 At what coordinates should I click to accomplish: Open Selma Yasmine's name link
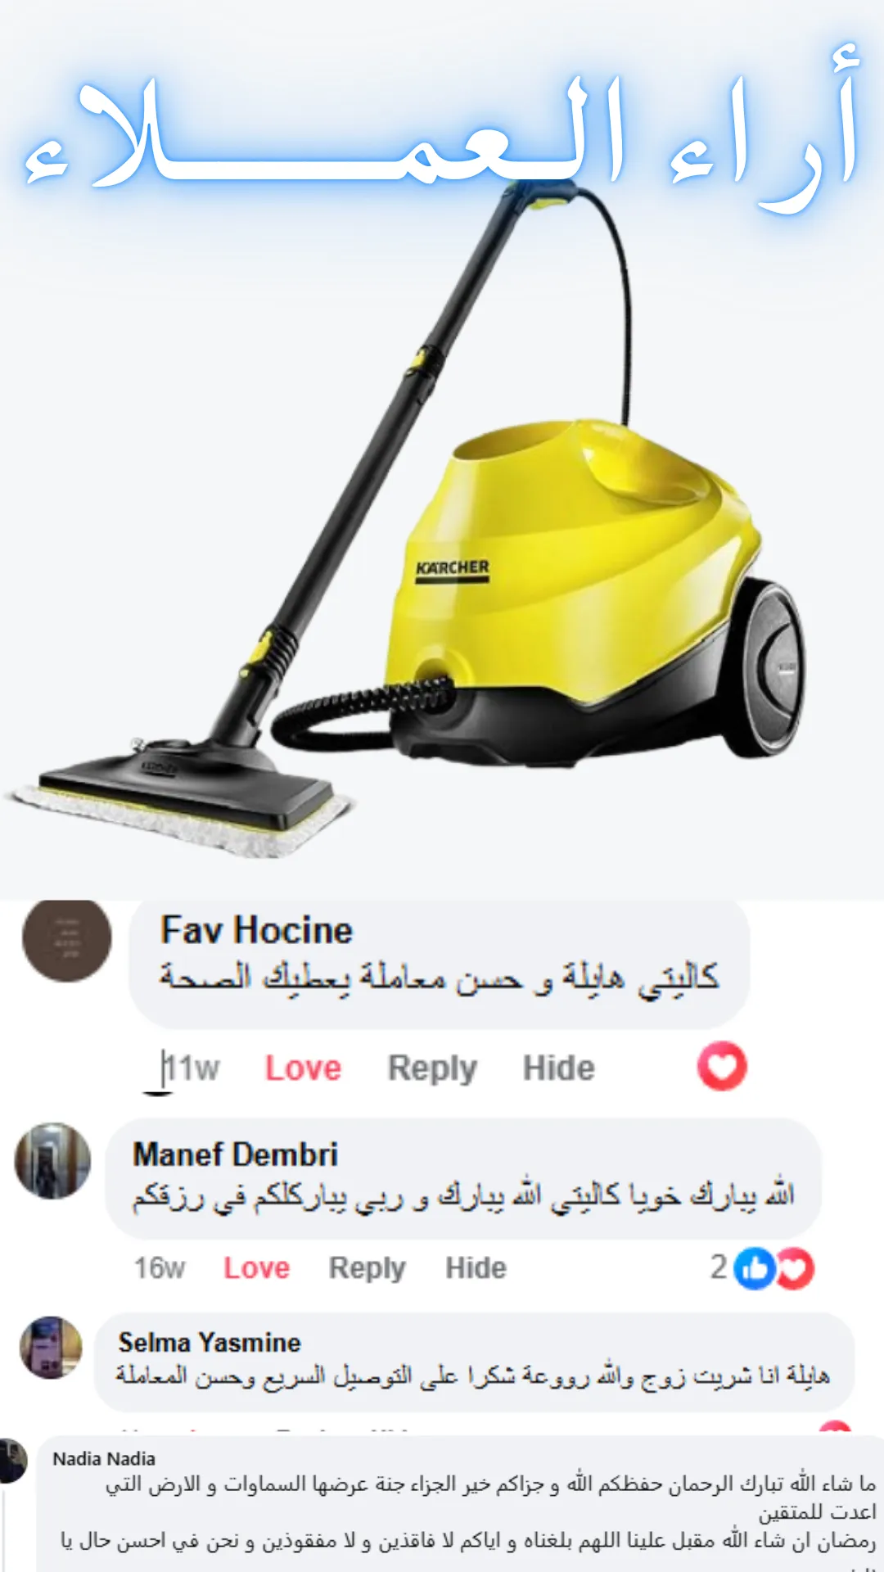tap(210, 1342)
